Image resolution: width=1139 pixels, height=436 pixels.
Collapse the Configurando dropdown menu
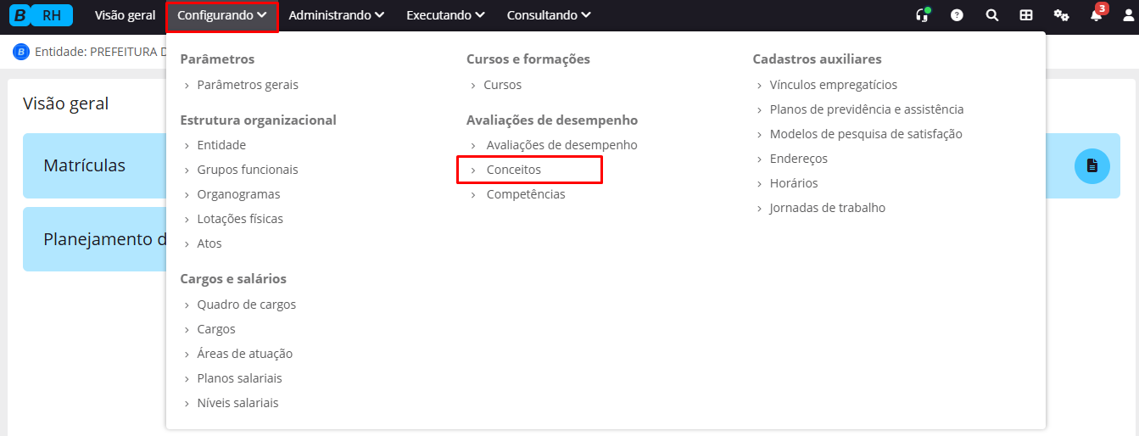pyautogui.click(x=222, y=15)
